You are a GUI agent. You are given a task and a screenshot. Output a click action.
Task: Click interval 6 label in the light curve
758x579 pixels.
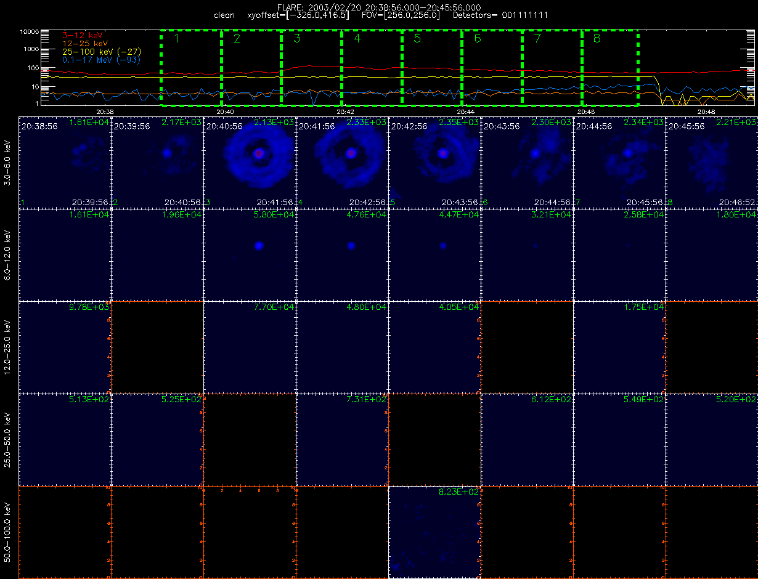(x=477, y=39)
